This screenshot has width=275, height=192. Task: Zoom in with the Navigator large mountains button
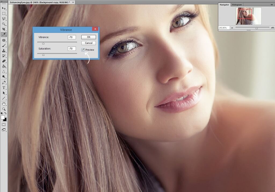click(x=273, y=28)
